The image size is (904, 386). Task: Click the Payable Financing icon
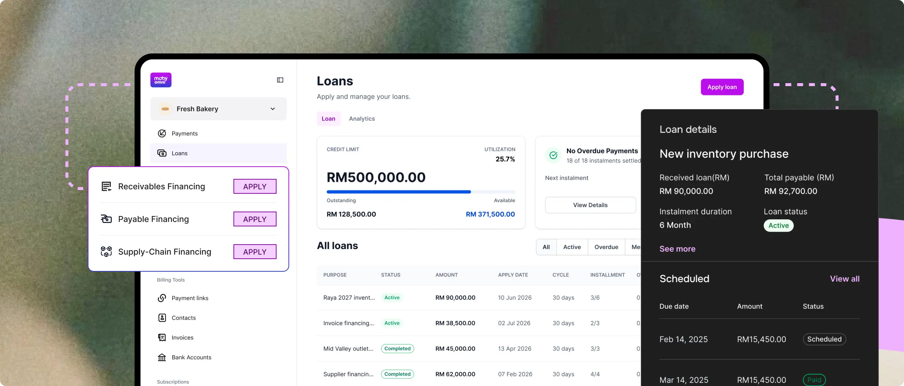[106, 219]
